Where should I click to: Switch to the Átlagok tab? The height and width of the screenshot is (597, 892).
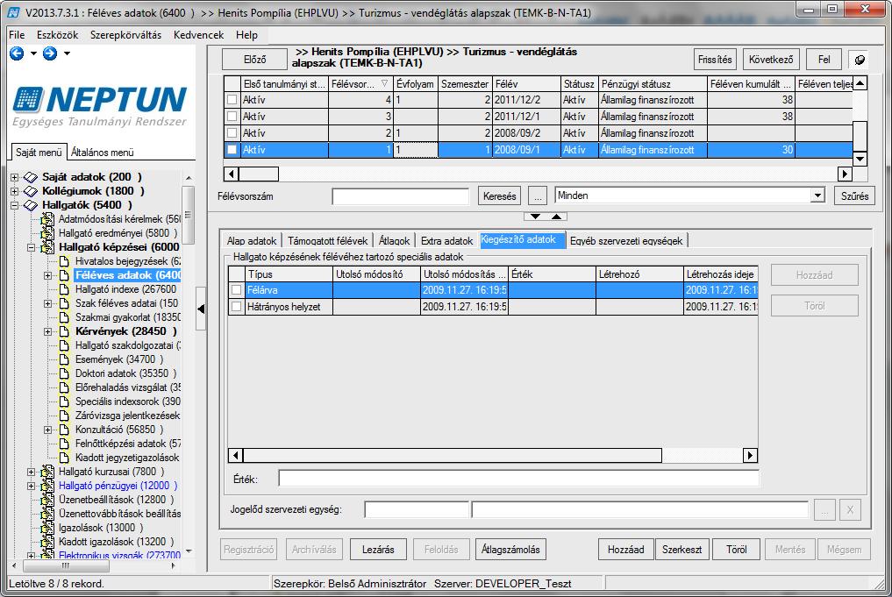(x=394, y=240)
